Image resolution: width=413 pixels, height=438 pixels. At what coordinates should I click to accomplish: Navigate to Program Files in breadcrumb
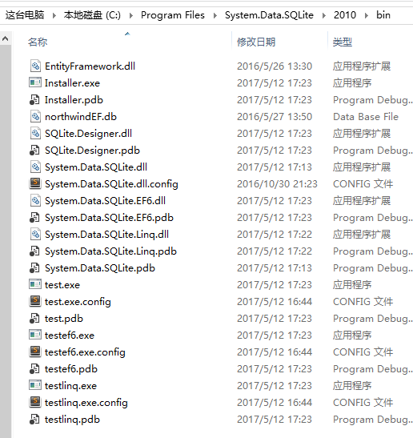[x=173, y=15]
